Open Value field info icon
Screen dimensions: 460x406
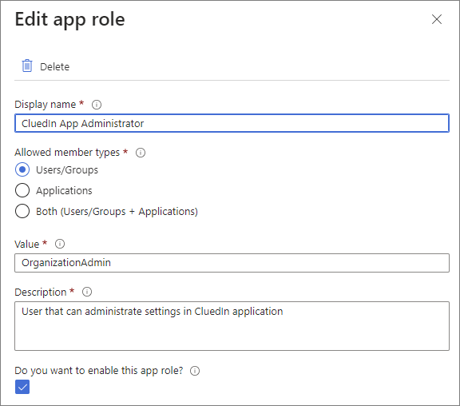tap(60, 244)
